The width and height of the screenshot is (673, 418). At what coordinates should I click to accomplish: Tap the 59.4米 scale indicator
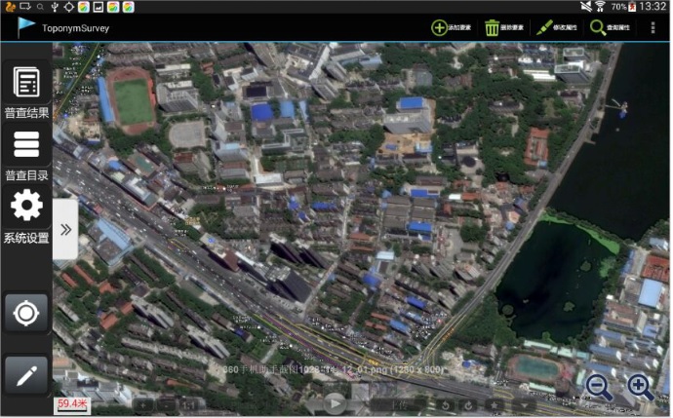(x=72, y=404)
